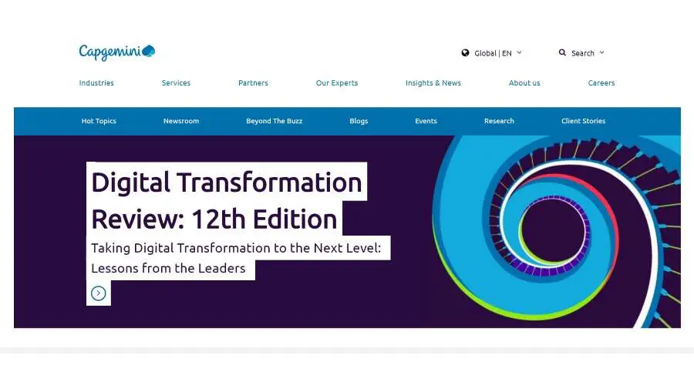Select Our Experts in navigation
Screen dimensions: 694x385
tap(337, 83)
